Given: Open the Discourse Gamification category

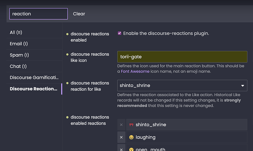Looking at the screenshot, I should pos(34,78).
